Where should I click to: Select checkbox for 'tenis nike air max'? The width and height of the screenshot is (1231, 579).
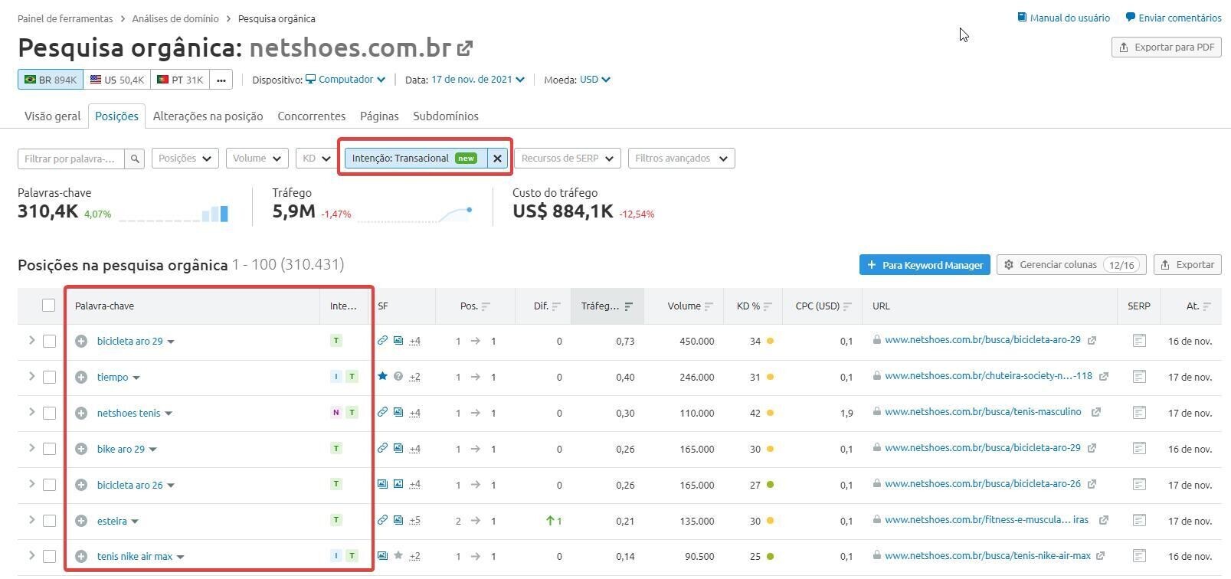pyautogui.click(x=50, y=557)
